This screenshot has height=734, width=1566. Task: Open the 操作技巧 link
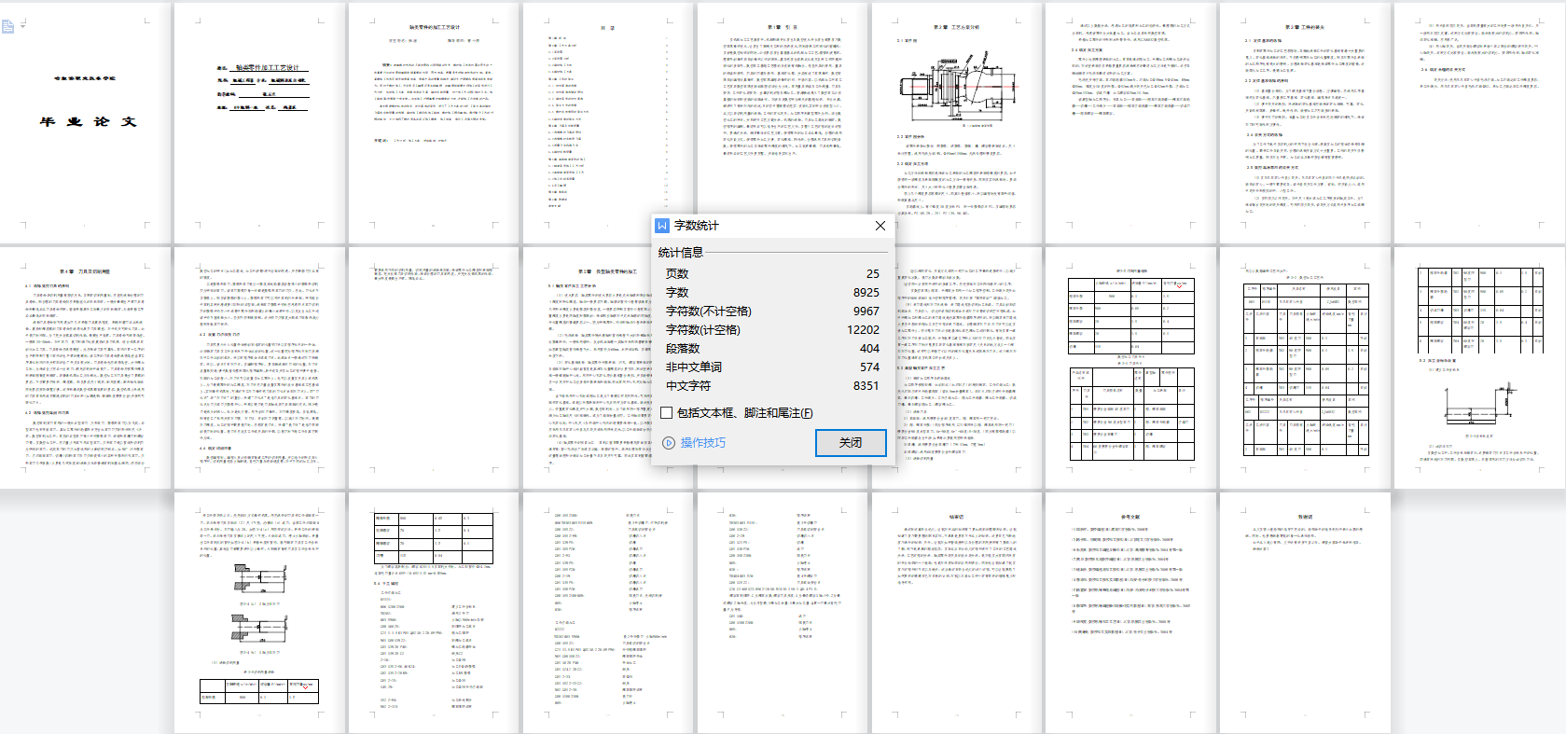pos(702,443)
